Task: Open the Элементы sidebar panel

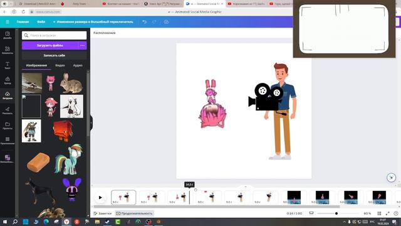Action: pyautogui.click(x=8, y=50)
